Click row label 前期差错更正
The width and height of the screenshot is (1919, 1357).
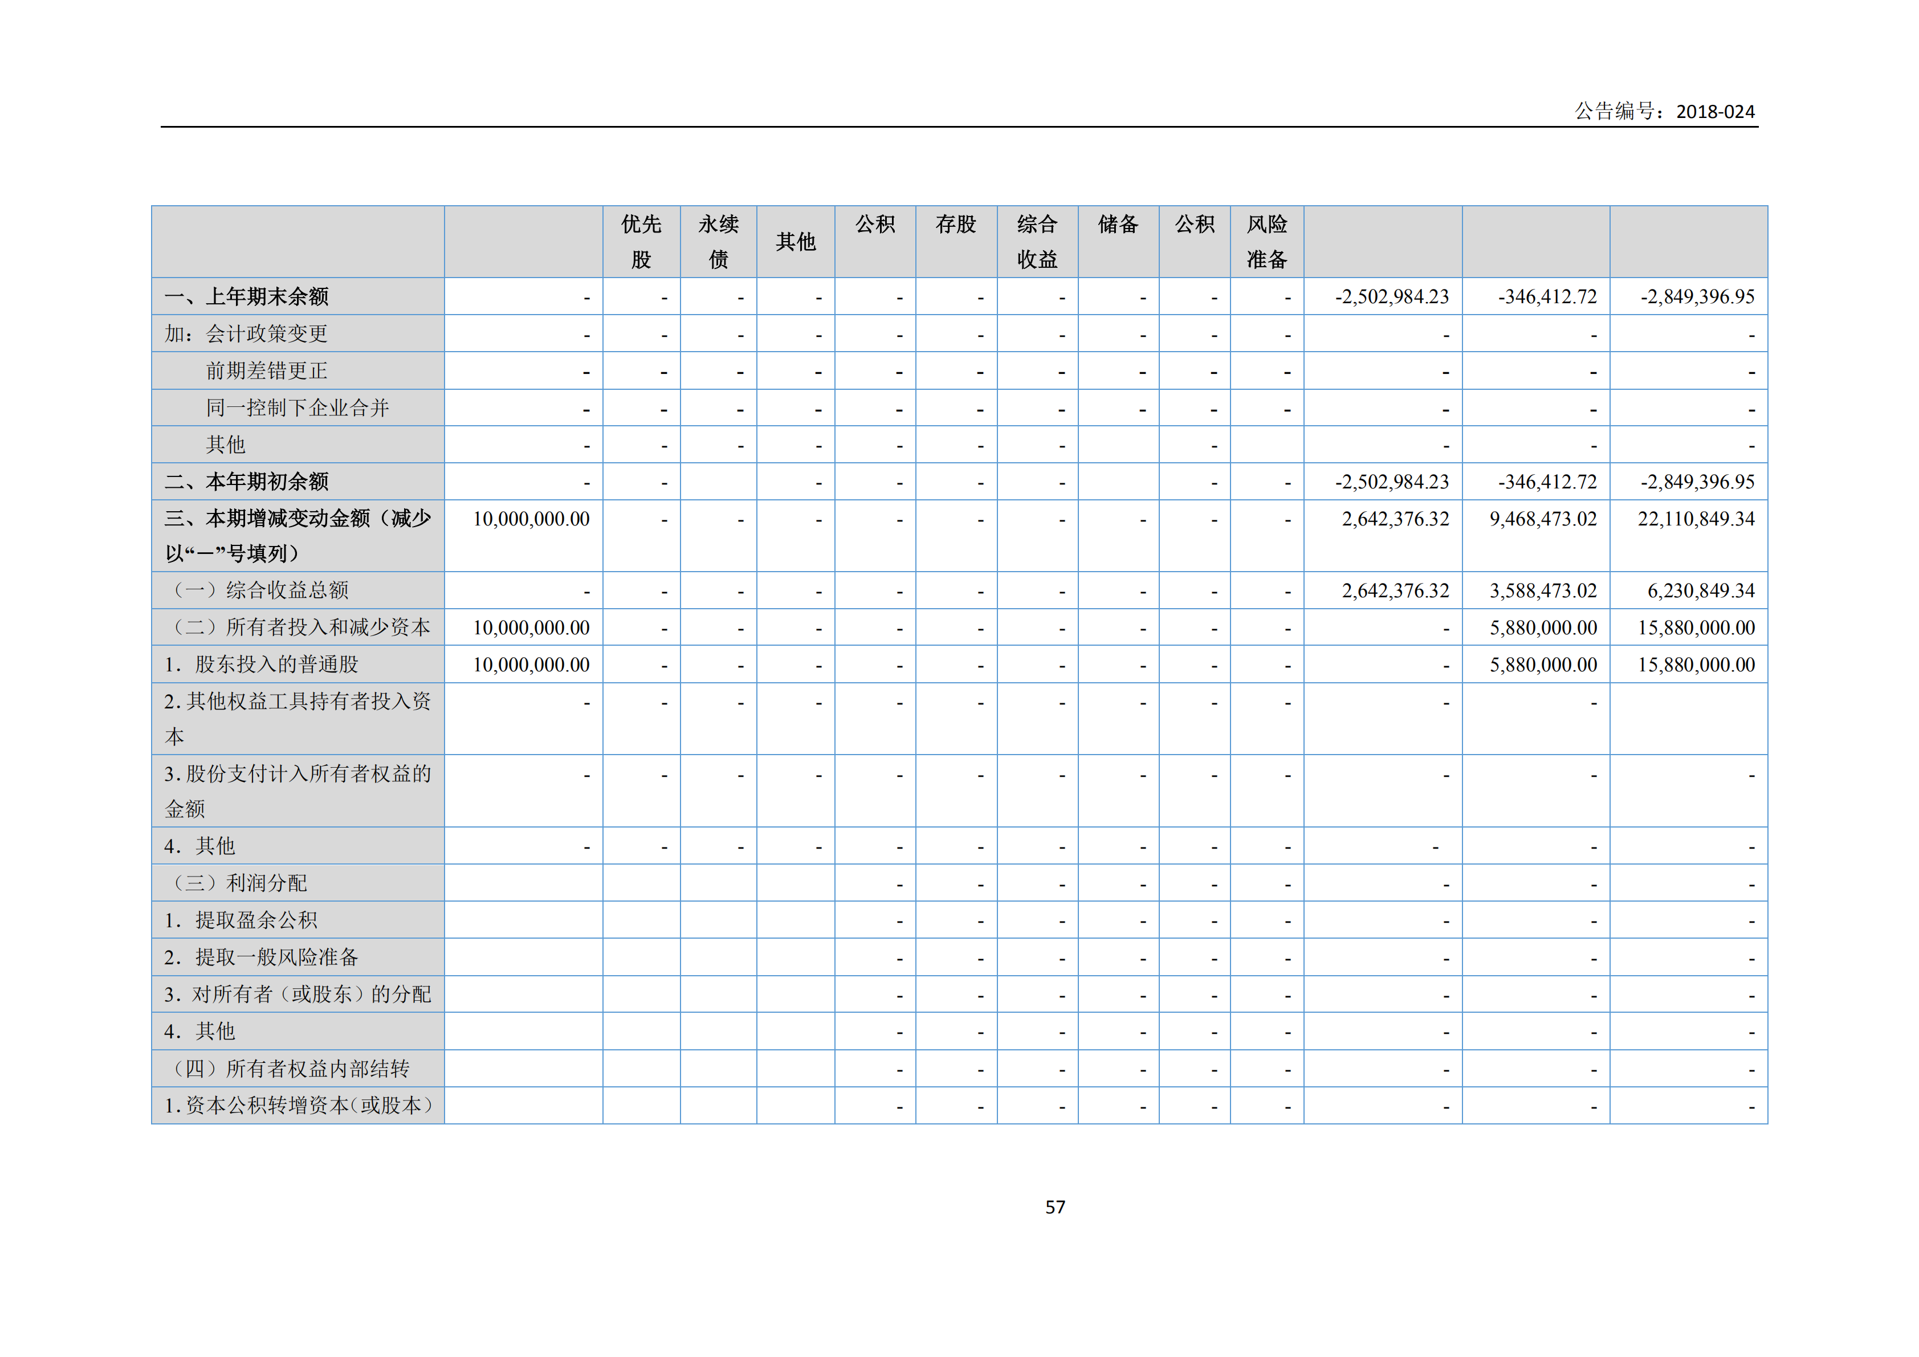pos(267,370)
